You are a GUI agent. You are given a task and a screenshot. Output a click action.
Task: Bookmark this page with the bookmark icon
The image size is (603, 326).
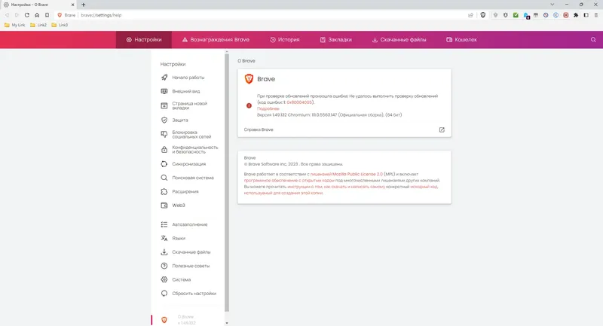(x=47, y=15)
